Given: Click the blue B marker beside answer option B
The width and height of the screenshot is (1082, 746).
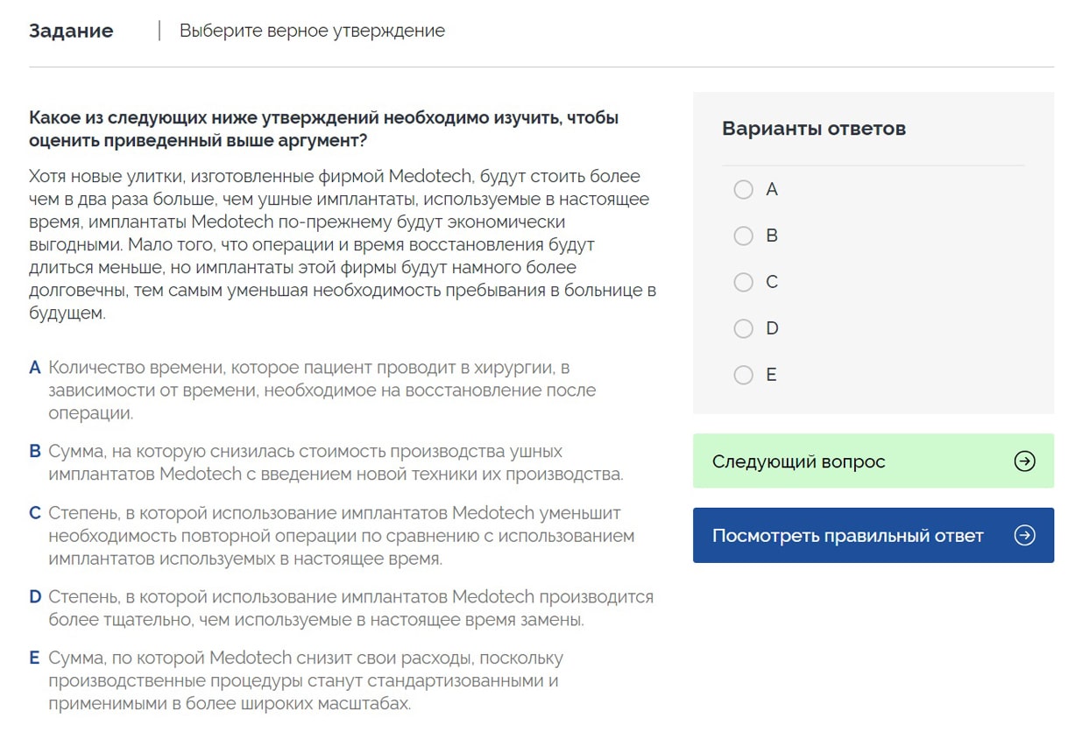Looking at the screenshot, I should pos(35,450).
